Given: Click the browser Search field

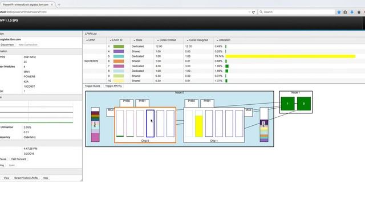Looking at the screenshot, I should [x=296, y=12].
